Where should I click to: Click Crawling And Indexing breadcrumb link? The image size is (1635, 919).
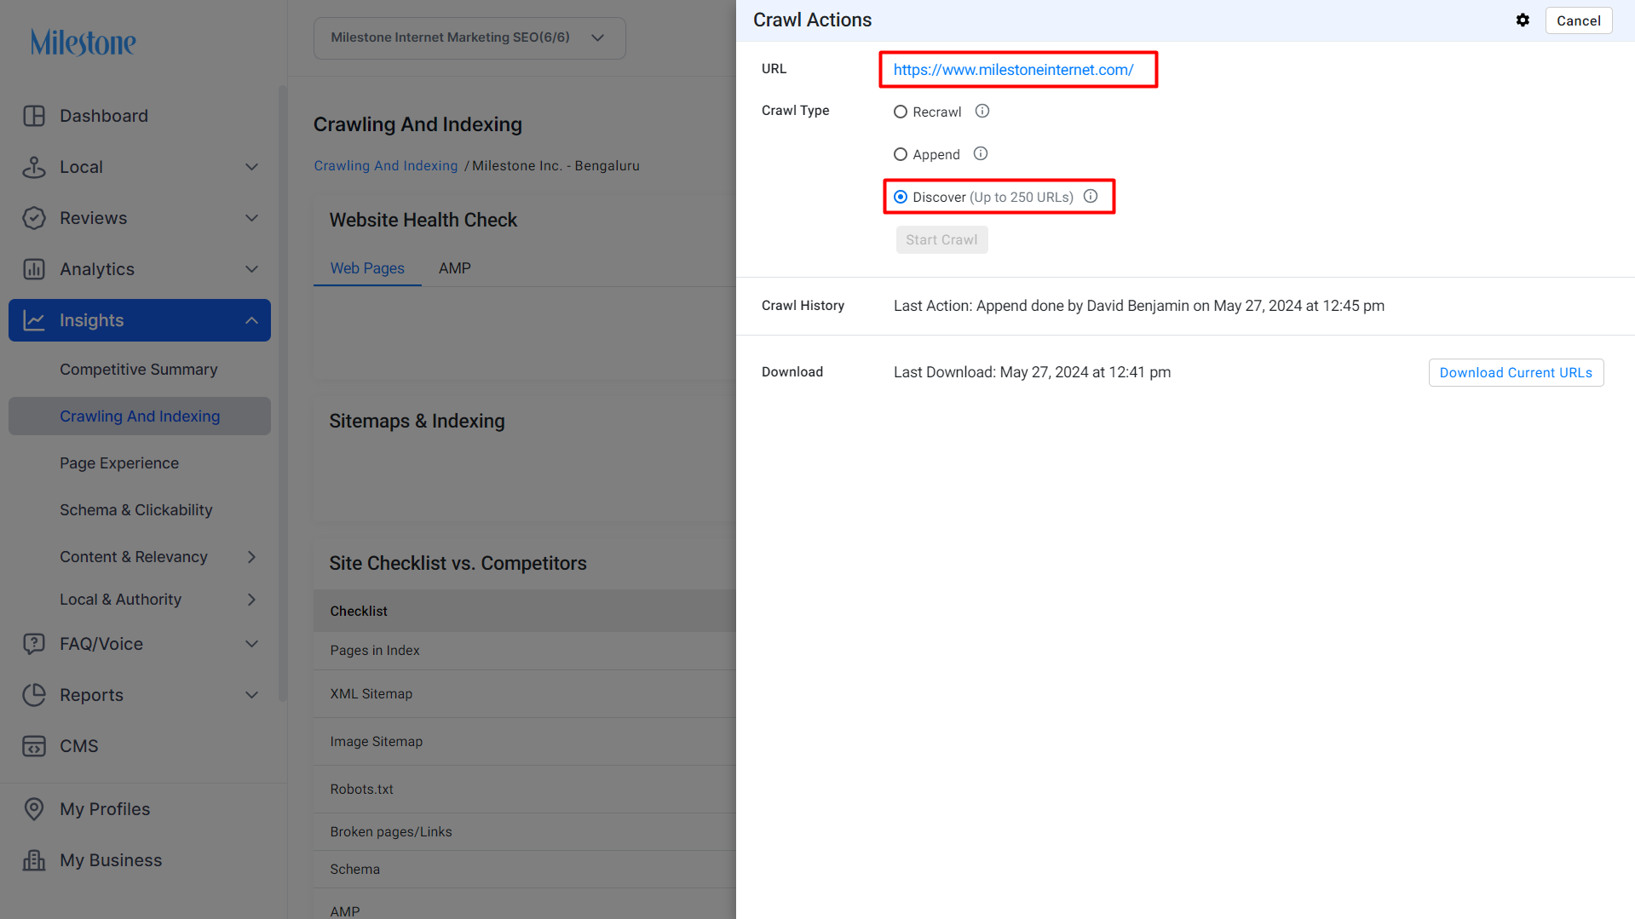pos(385,166)
